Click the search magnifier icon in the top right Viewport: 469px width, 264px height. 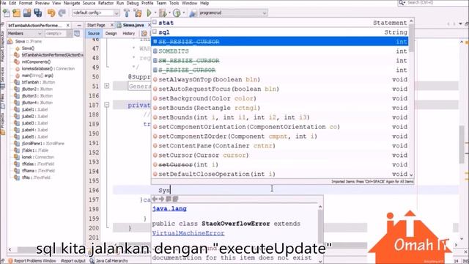(402, 3)
